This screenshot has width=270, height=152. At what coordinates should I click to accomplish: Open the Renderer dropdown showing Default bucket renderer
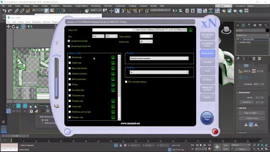[x=159, y=58]
